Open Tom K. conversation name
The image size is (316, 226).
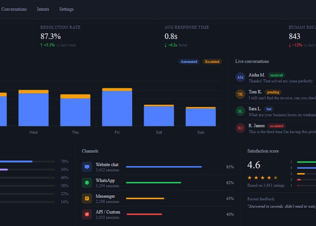coord(255,92)
